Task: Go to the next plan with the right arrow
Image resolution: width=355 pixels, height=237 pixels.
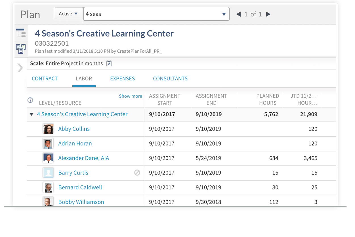Action: [x=268, y=14]
